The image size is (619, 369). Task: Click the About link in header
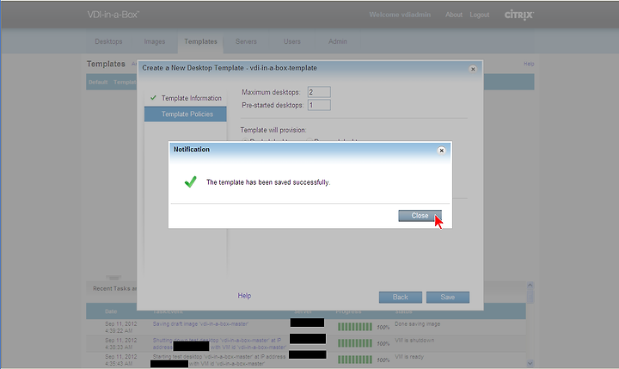point(454,15)
